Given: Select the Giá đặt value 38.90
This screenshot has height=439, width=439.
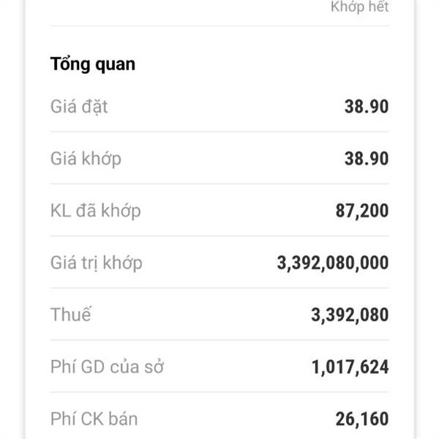Looking at the screenshot, I should coord(366,106).
